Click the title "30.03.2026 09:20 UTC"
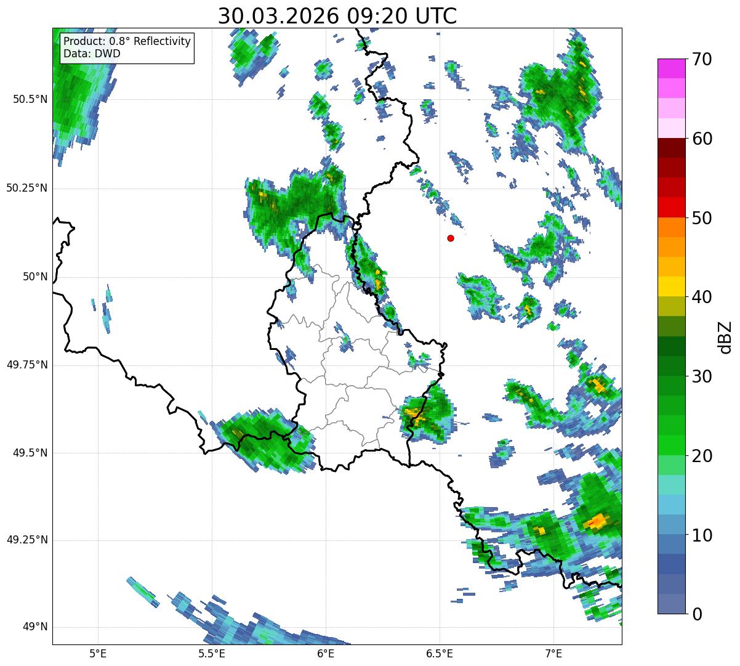 [337, 15]
